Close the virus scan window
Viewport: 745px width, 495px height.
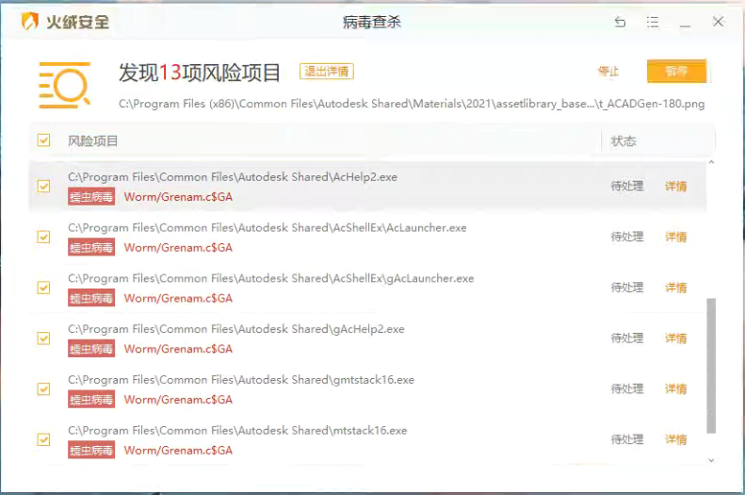click(x=718, y=23)
